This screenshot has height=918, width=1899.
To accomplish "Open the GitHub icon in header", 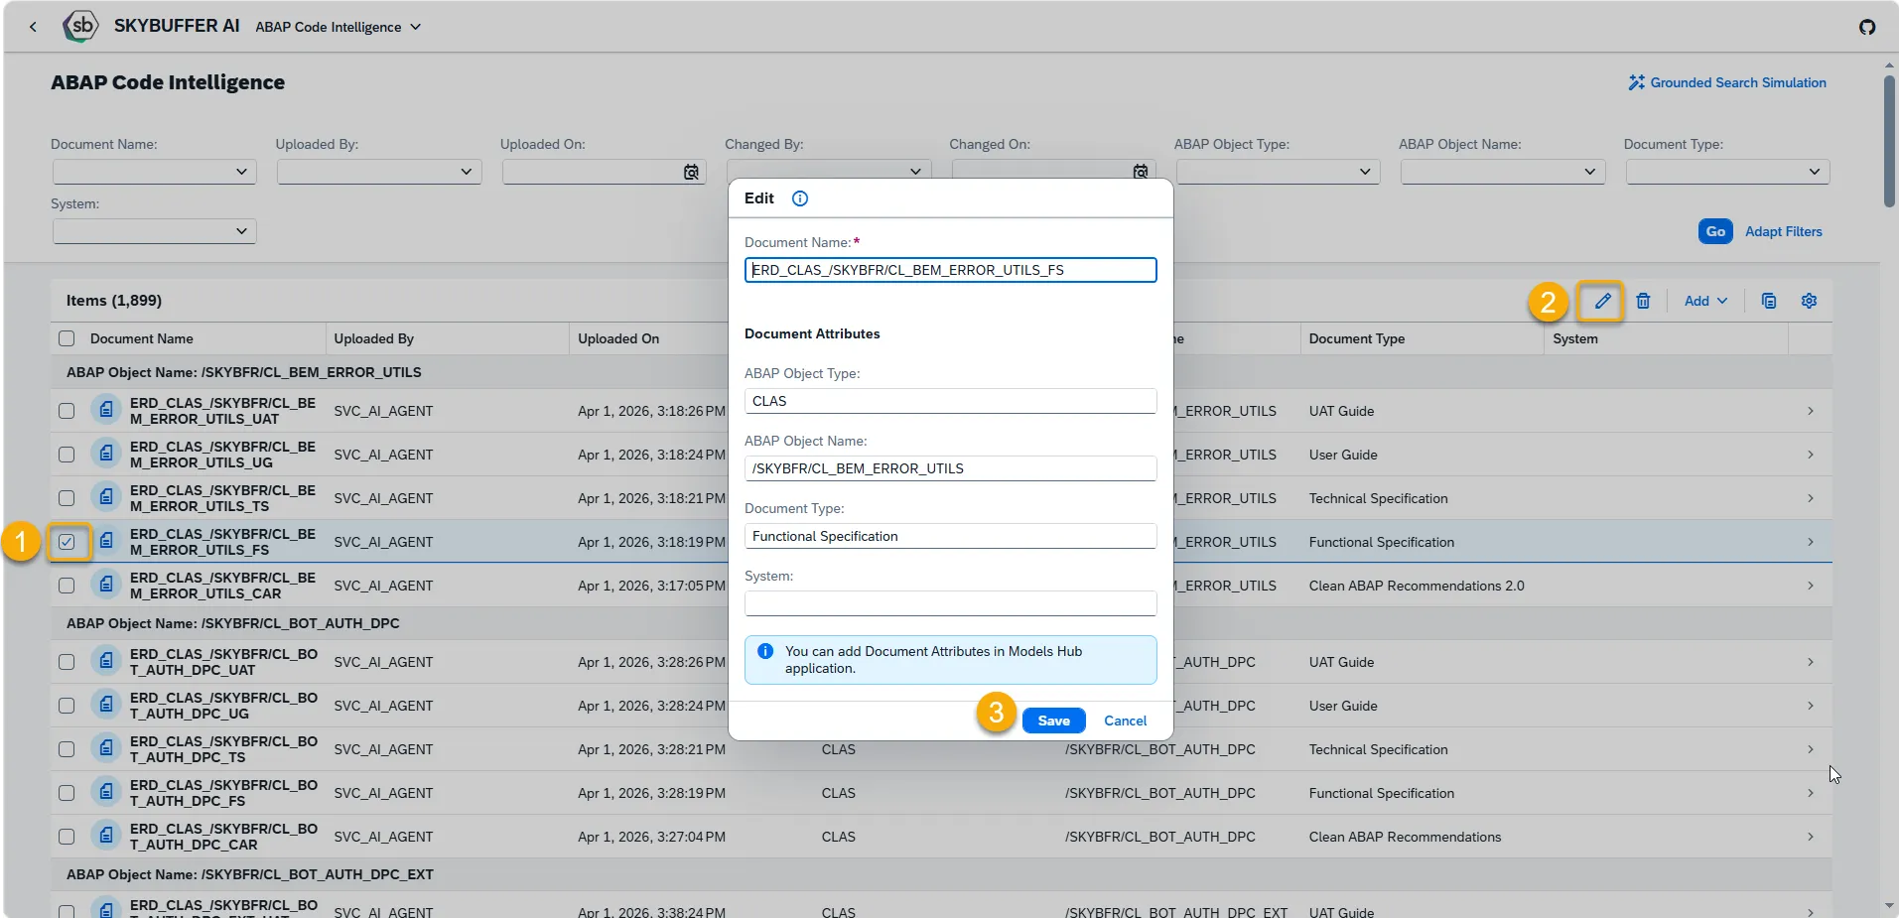I will click(1867, 27).
